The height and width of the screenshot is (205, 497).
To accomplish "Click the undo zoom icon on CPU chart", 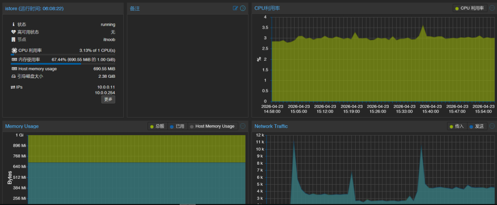I will (x=492, y=8).
